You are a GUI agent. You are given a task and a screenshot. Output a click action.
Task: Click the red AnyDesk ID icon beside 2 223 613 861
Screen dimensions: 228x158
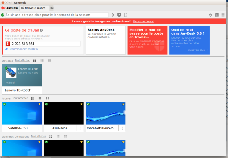point(8,44)
